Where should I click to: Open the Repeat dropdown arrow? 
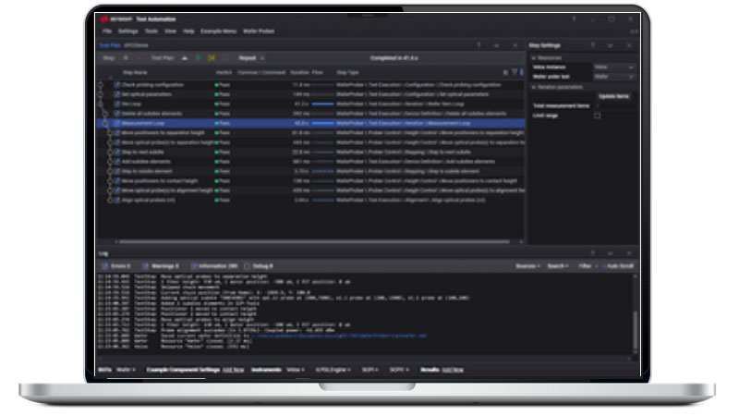click(x=262, y=58)
